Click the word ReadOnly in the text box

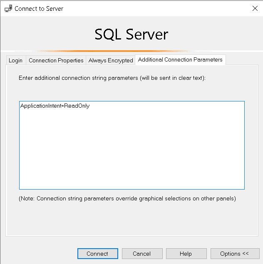77,106
